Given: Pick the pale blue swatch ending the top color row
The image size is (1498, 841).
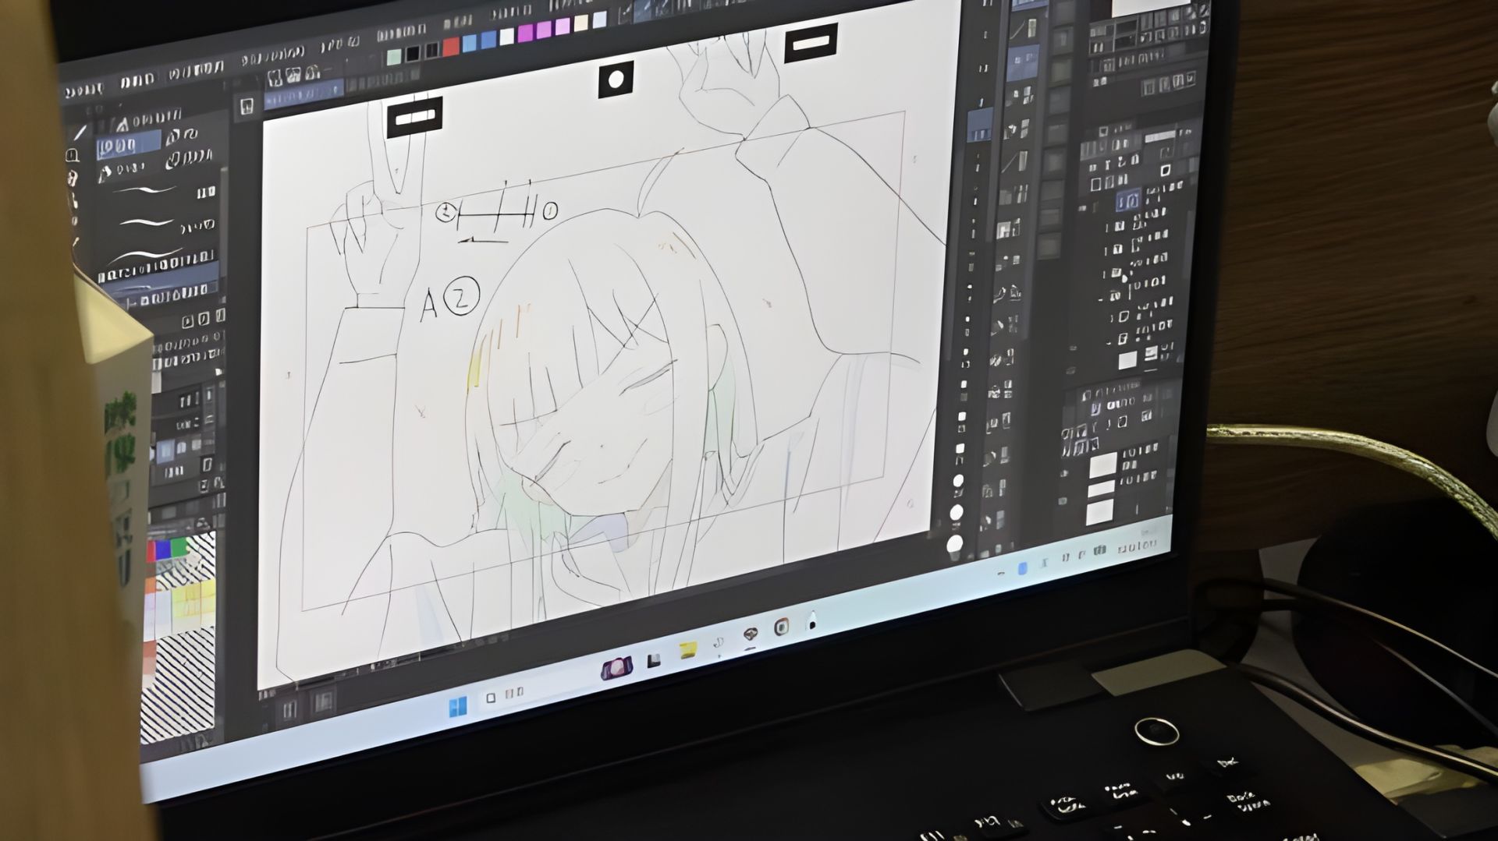Looking at the screenshot, I should click(x=599, y=20).
